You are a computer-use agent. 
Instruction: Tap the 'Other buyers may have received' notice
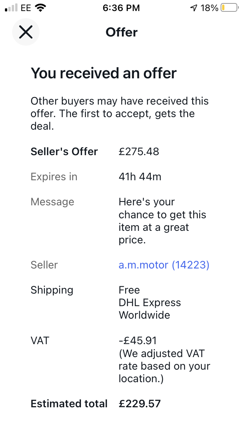pyautogui.click(x=120, y=113)
